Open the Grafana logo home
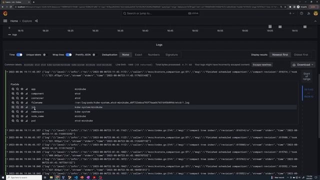This screenshot has width=320, height=180. [x=5, y=13]
